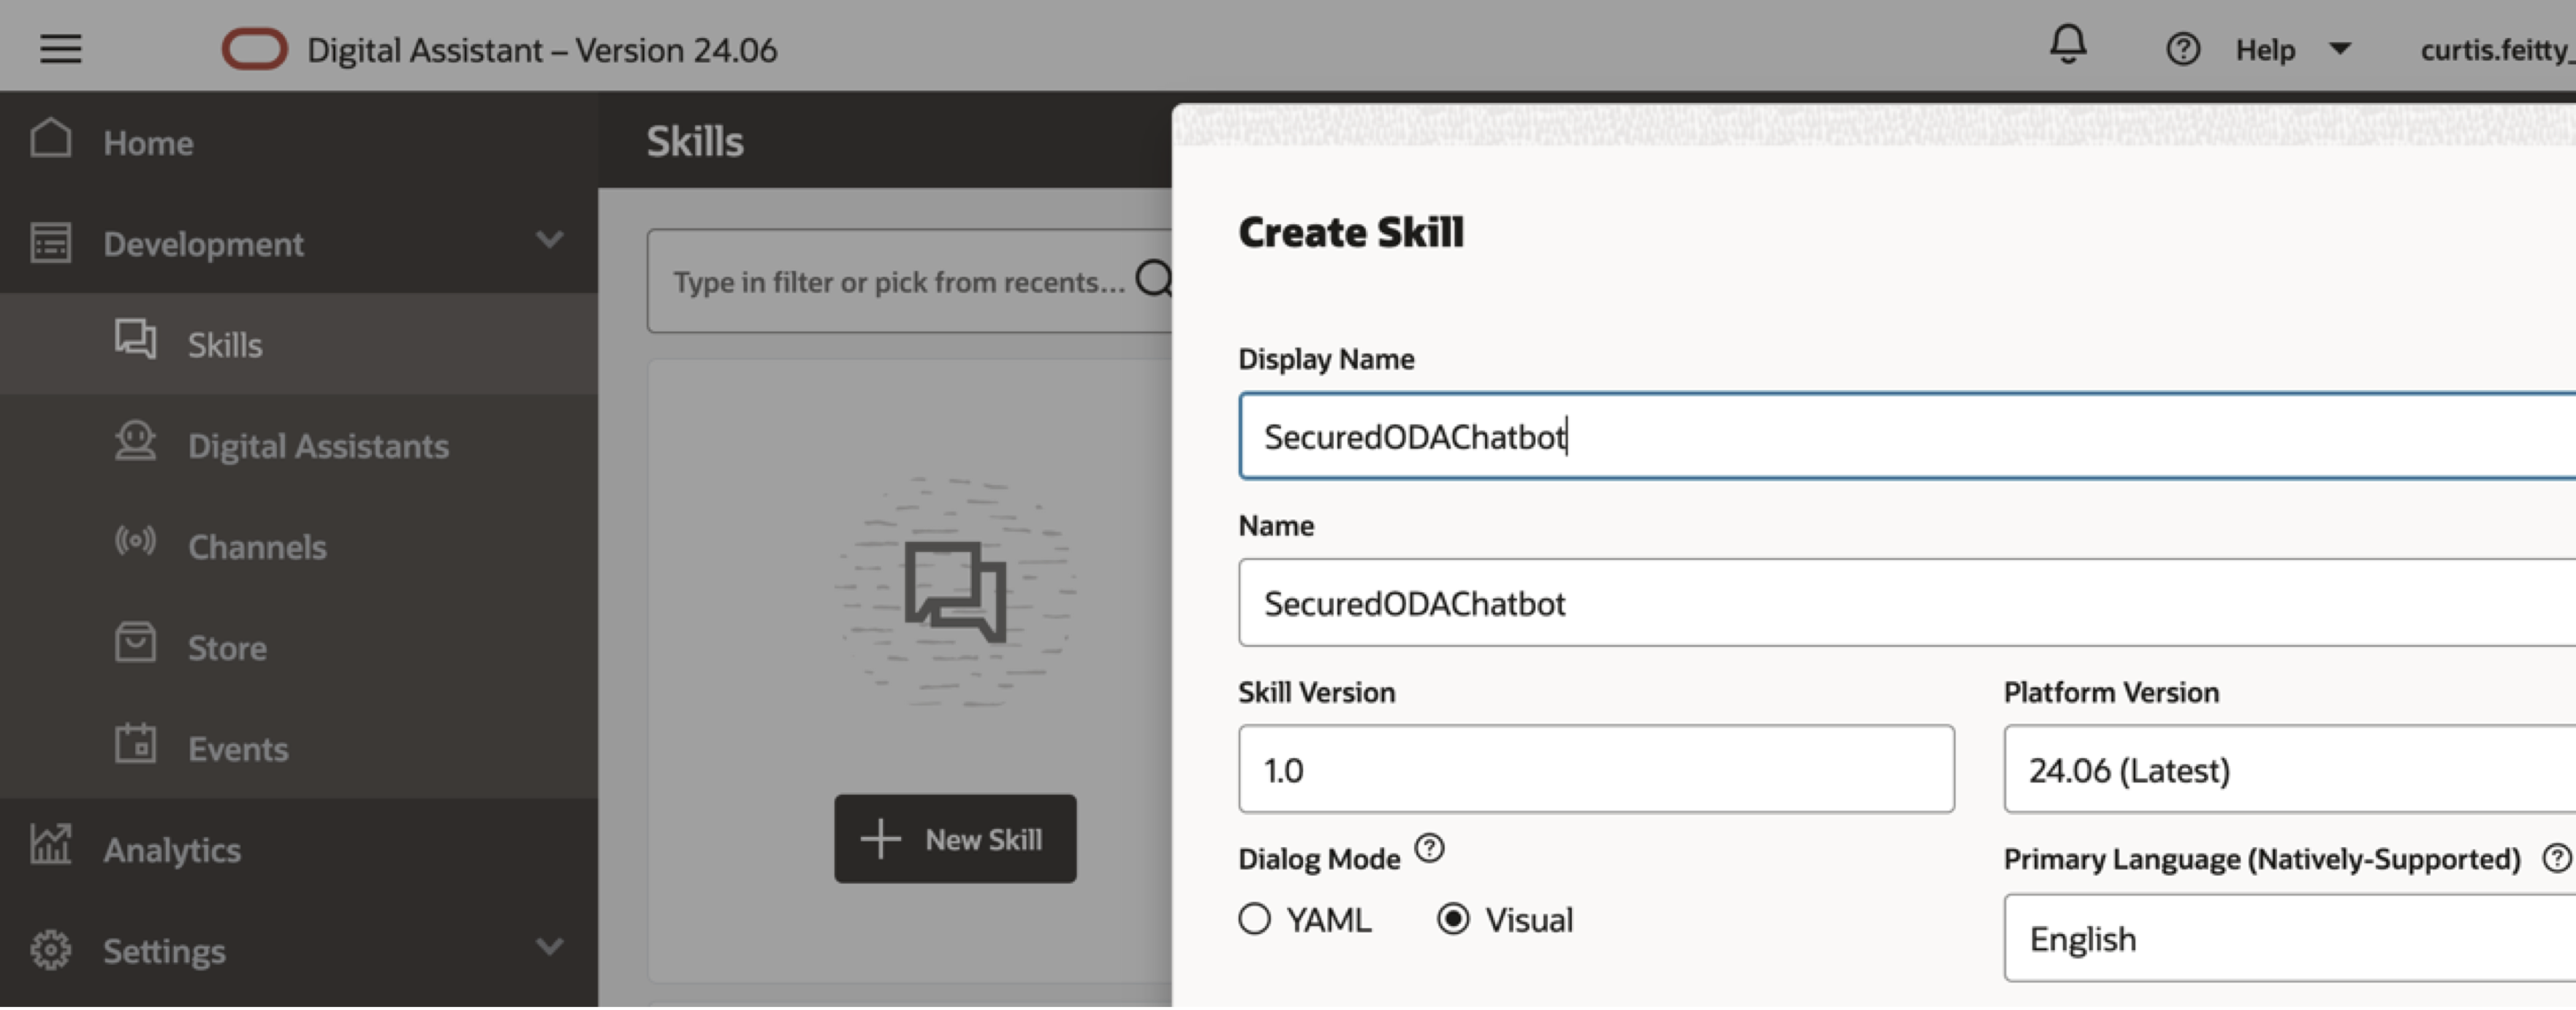Open the Channels menu item

click(x=257, y=546)
